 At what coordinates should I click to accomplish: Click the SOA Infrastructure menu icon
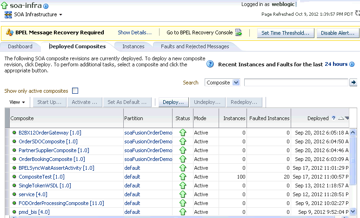tap(8, 15)
